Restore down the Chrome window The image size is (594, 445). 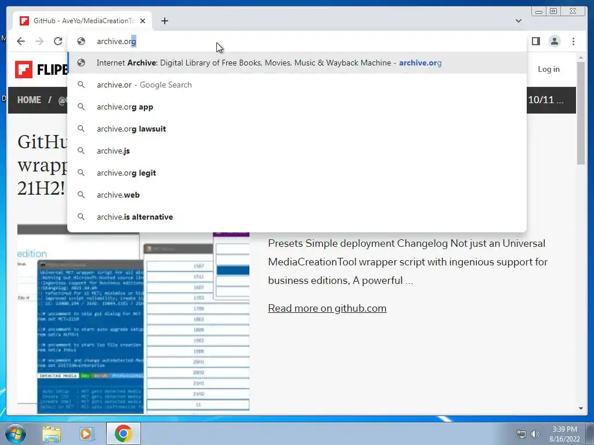coord(553,12)
